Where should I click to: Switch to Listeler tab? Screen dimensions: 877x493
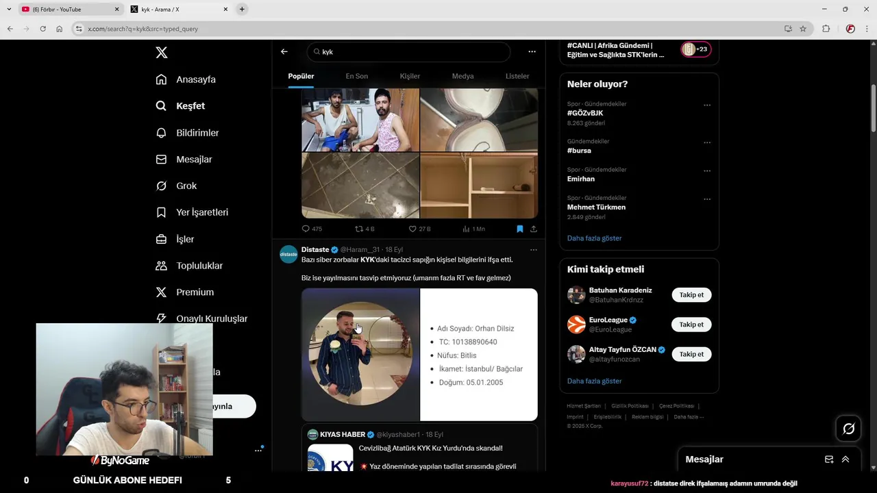[x=517, y=76]
